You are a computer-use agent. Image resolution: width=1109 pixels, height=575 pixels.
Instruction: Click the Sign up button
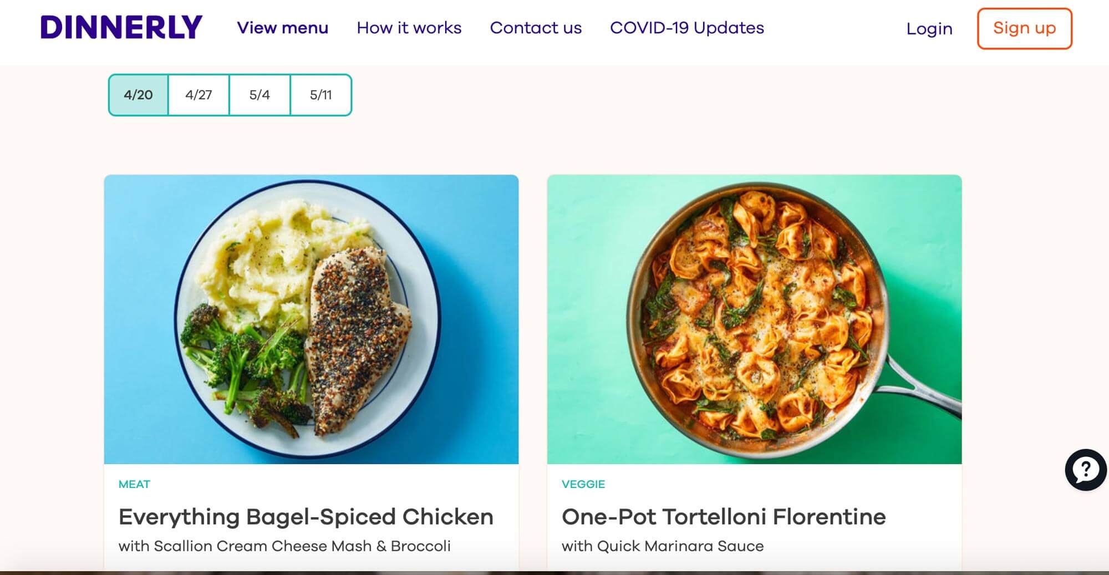pyautogui.click(x=1024, y=28)
